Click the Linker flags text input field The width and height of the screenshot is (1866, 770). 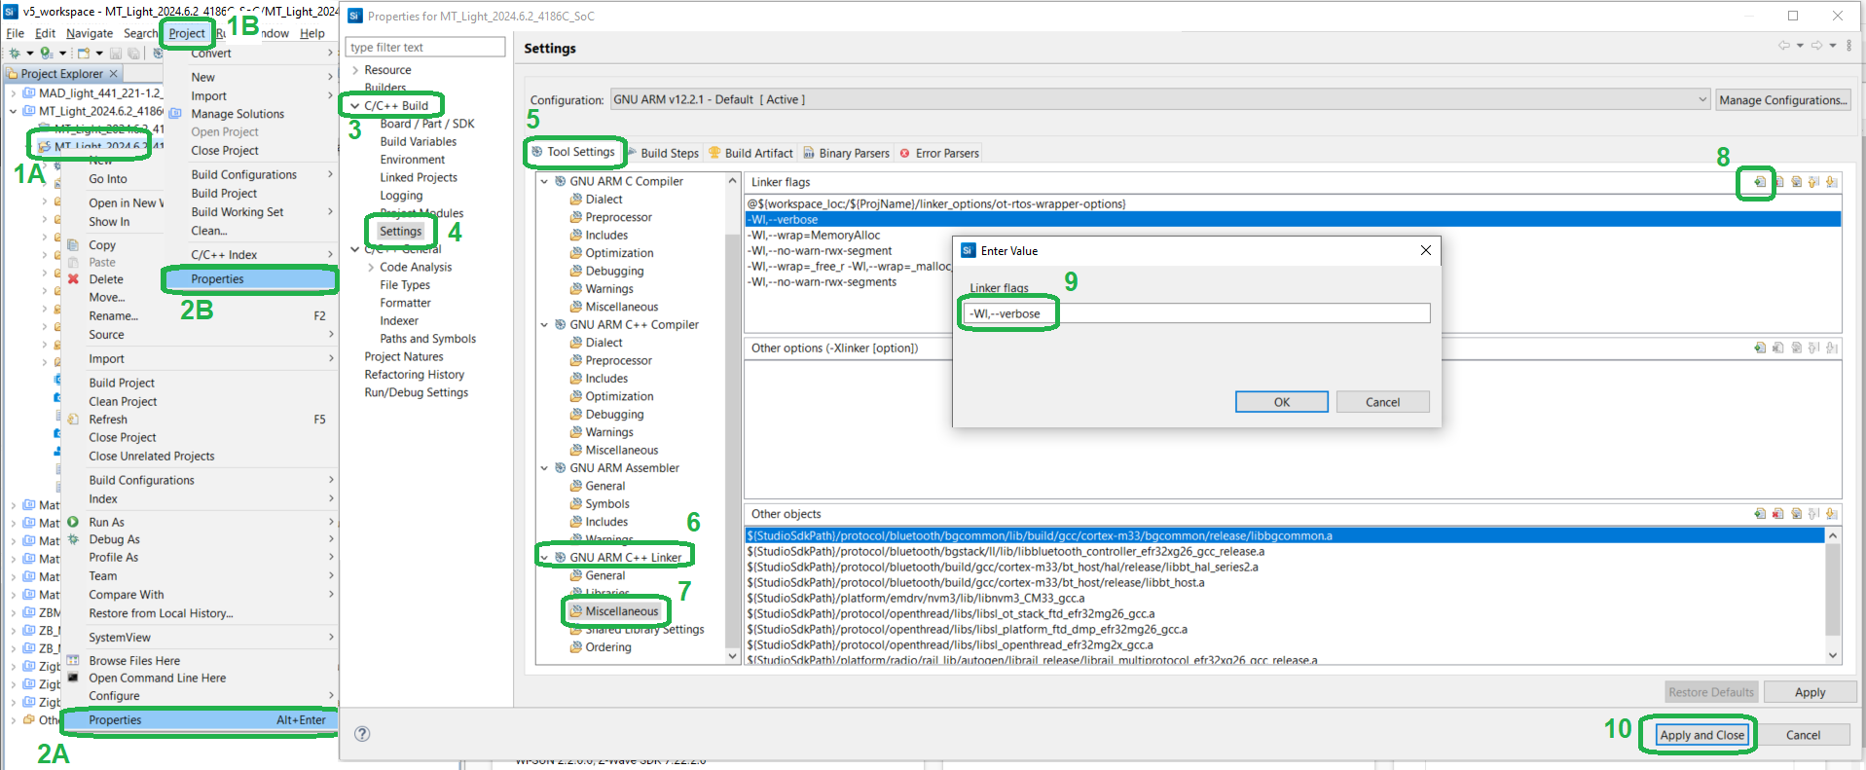[1196, 313]
